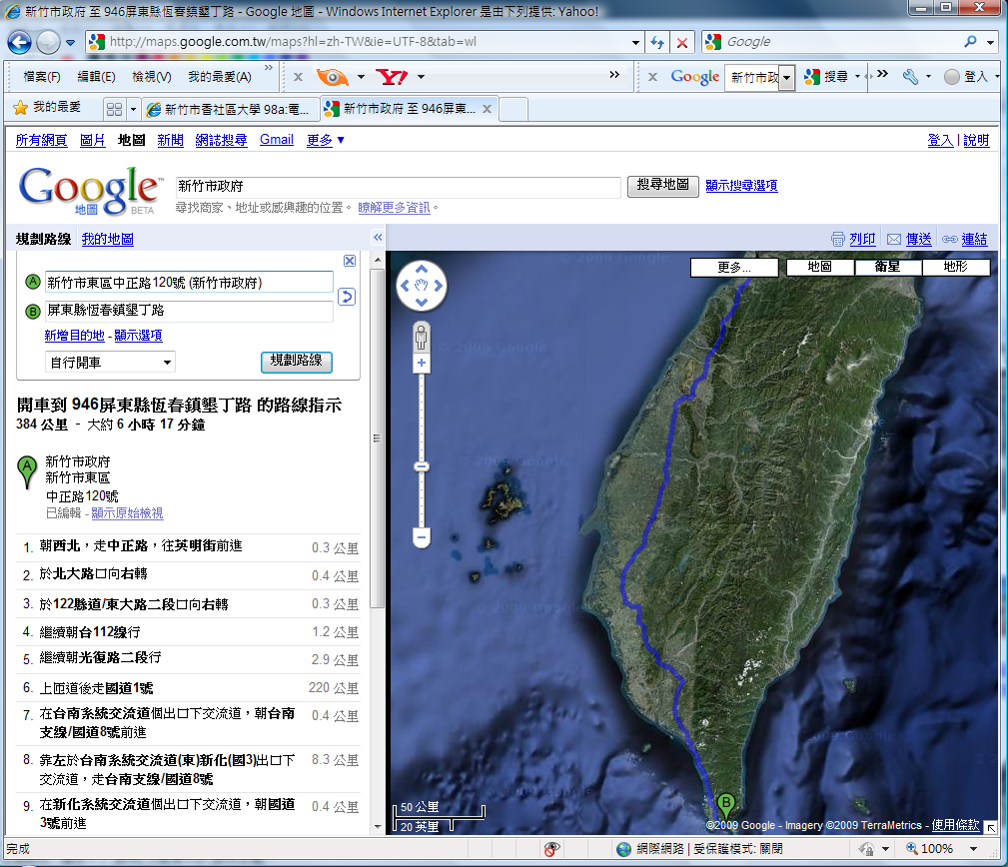Click the Stop loading red X icon

point(682,42)
